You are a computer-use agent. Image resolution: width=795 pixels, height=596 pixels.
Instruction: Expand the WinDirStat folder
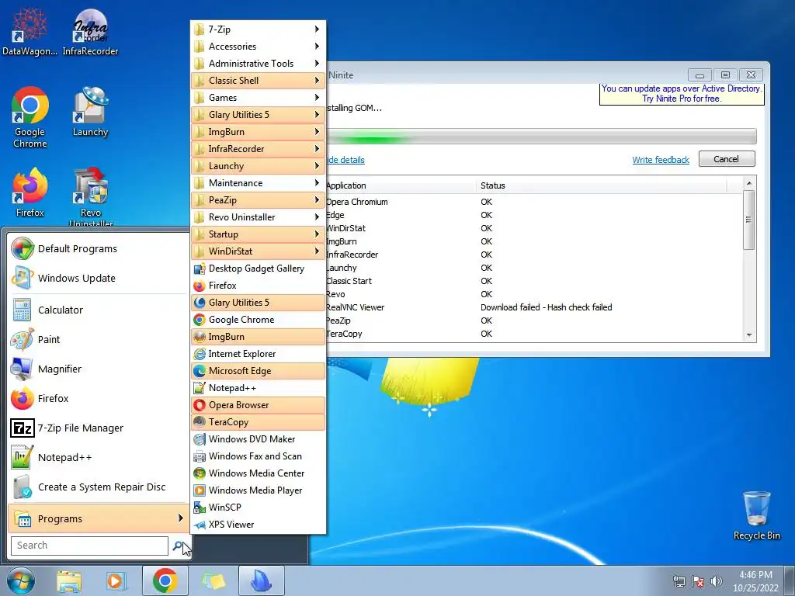[x=258, y=251]
